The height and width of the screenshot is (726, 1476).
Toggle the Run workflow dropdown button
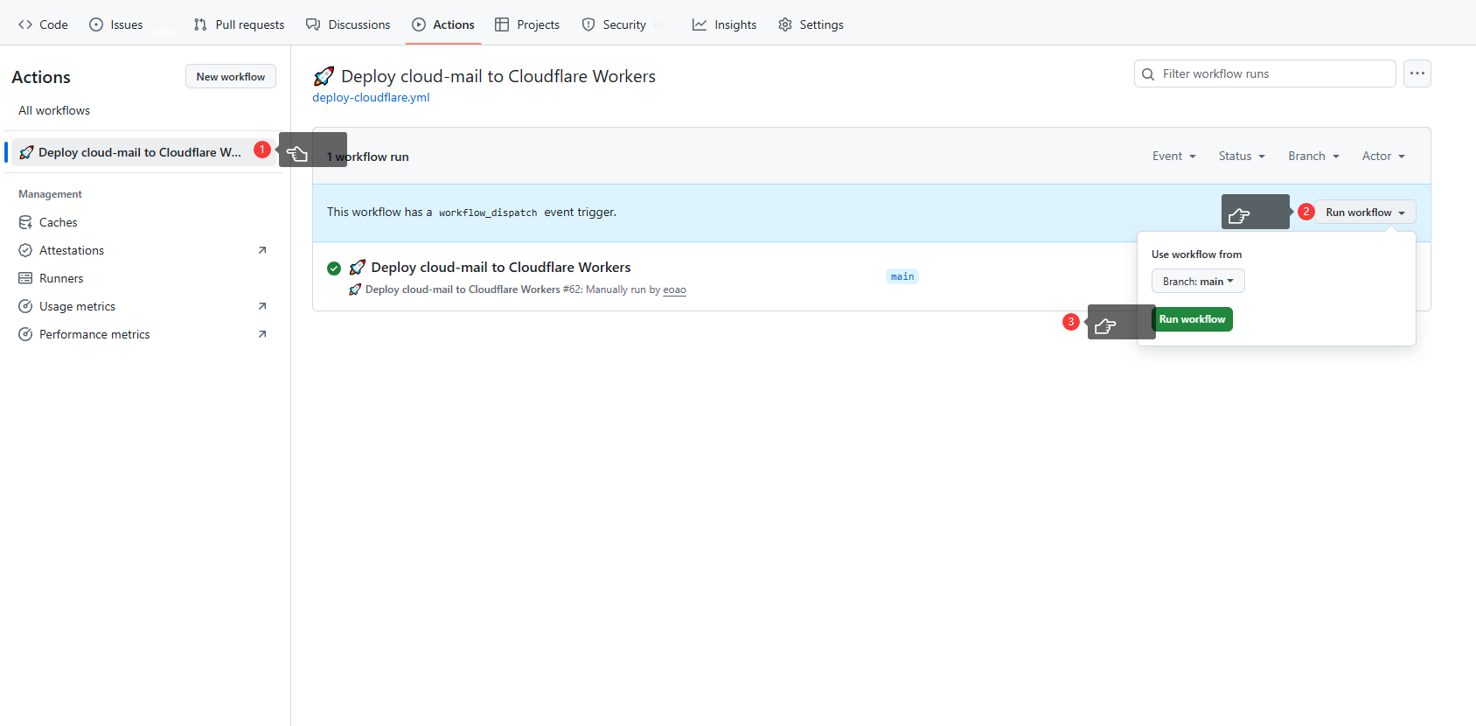click(1364, 213)
